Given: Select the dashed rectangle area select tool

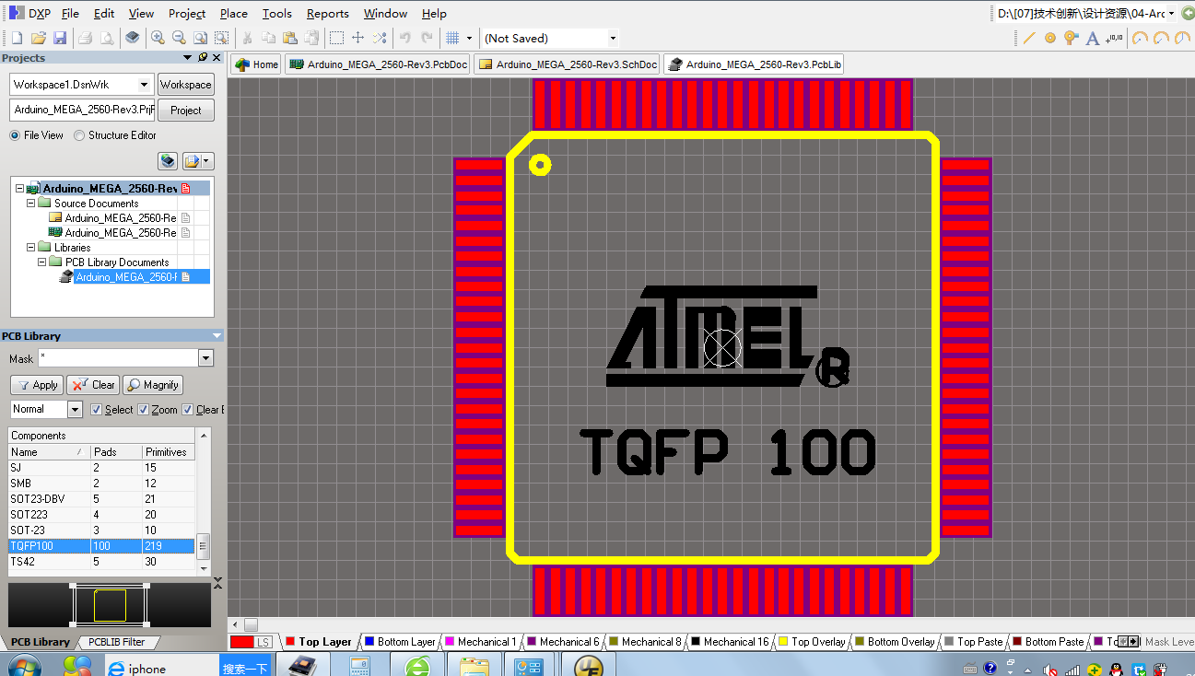Looking at the screenshot, I should tap(337, 38).
